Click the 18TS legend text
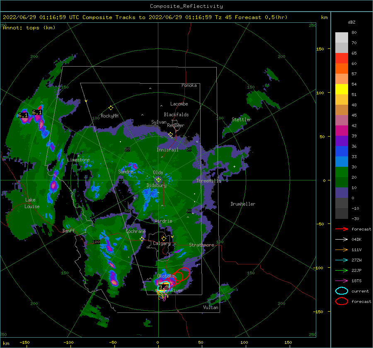373x348 pixels. [x=356, y=281]
